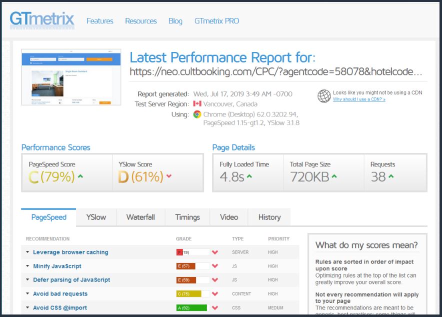
Task: Click red chevron in Avoid bad requests row
Action: [x=215, y=293]
